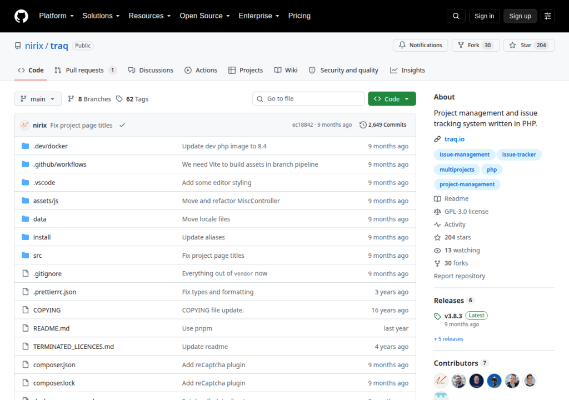Open the main branch selector dropdown
This screenshot has width=569, height=400.
[38, 99]
